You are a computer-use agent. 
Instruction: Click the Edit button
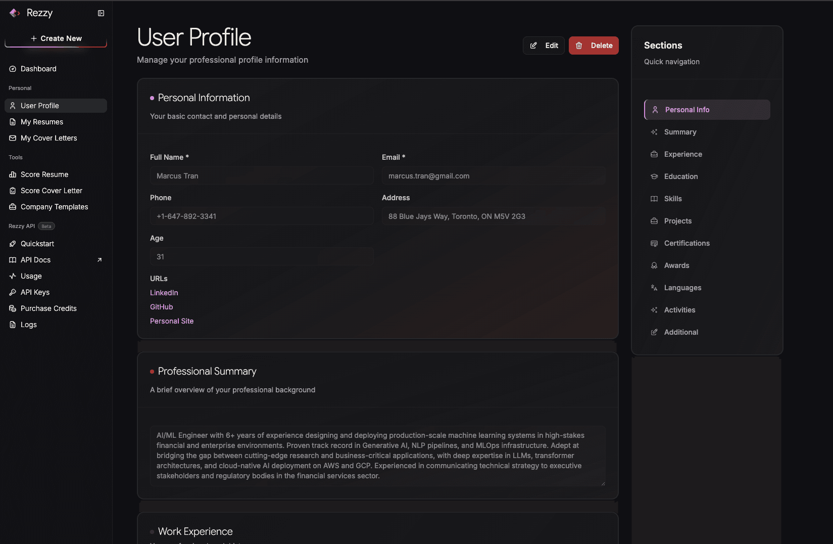pyautogui.click(x=544, y=45)
